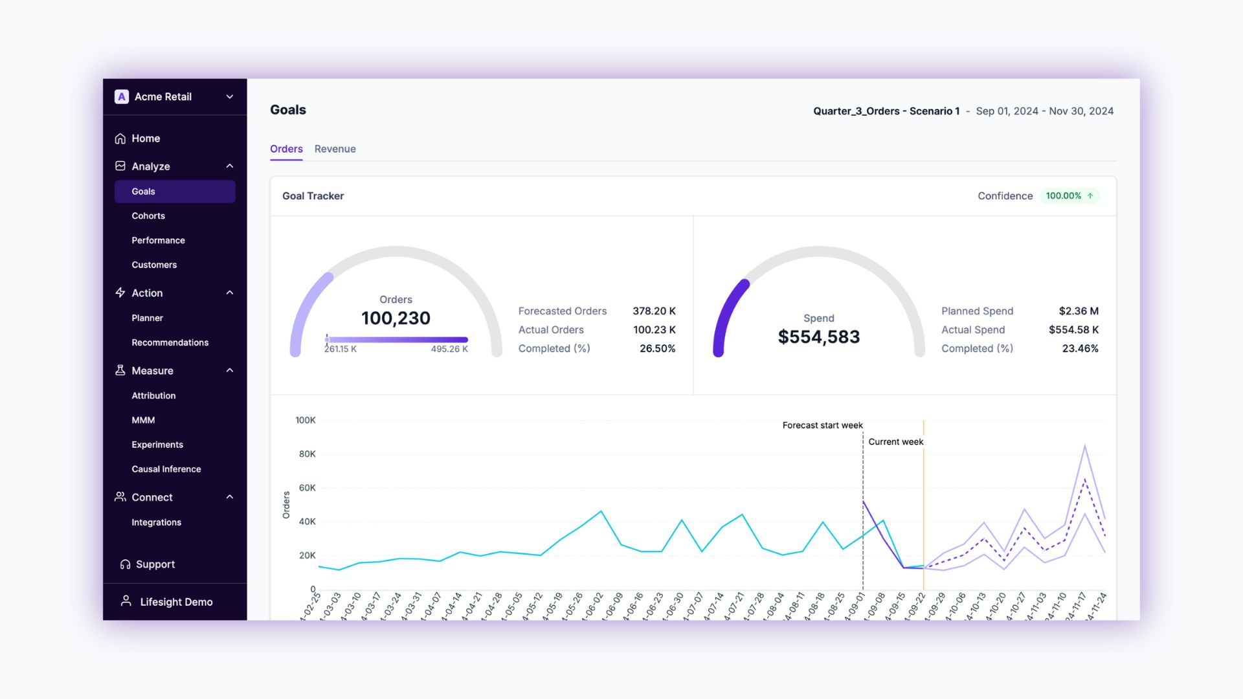Click the Support headset icon
This screenshot has height=699, width=1243.
125,564
